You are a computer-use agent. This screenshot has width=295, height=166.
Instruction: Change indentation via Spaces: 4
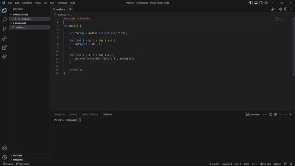tap(227, 164)
